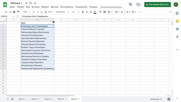The image size is (181, 102).
Task: Toggle strikethrough formatting
Action: pyautogui.click(x=91, y=12)
